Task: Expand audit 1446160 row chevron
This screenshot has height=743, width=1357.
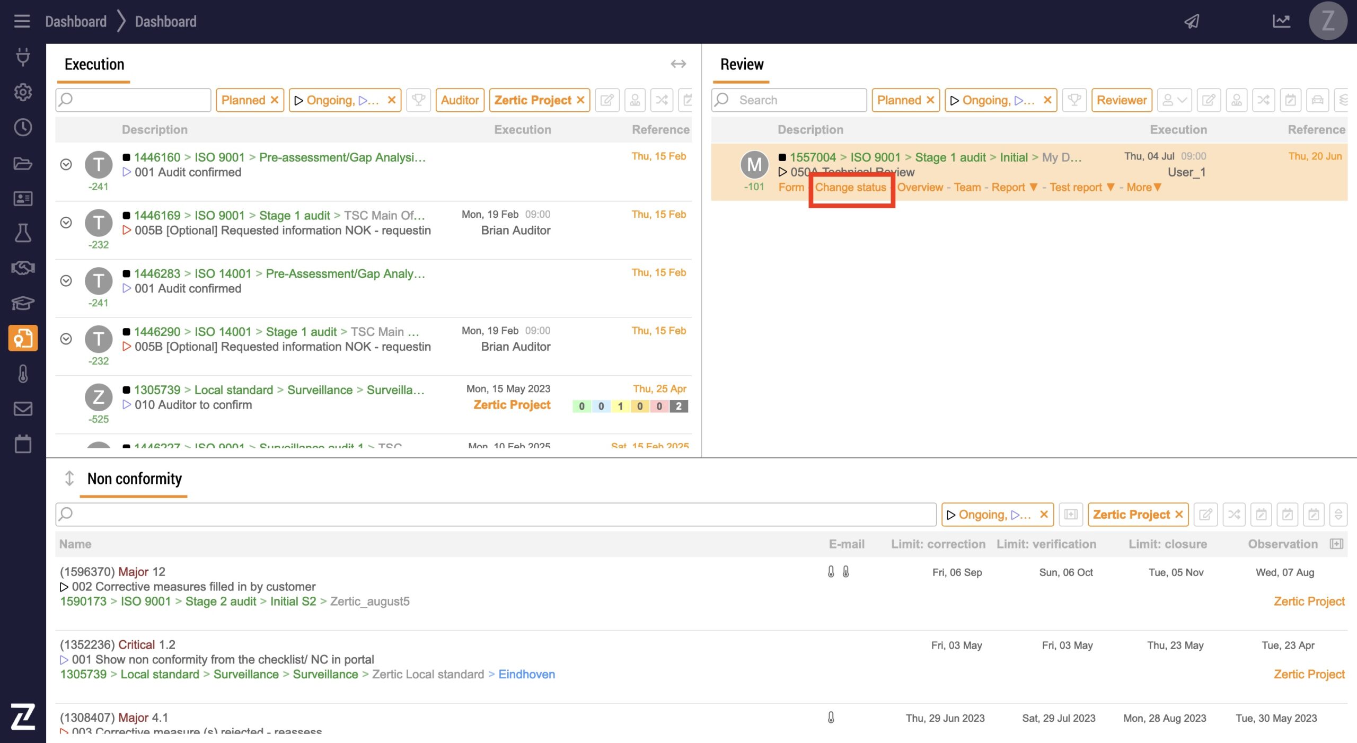Action: [x=66, y=164]
